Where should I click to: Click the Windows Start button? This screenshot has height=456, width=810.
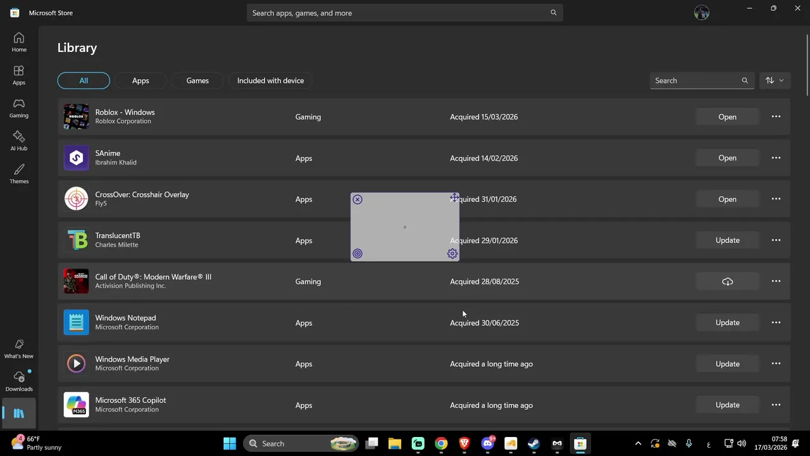pos(230,443)
